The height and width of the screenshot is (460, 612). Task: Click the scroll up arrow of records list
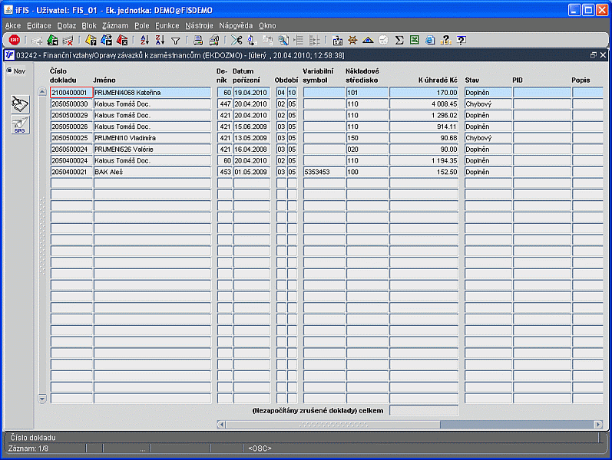point(42,92)
